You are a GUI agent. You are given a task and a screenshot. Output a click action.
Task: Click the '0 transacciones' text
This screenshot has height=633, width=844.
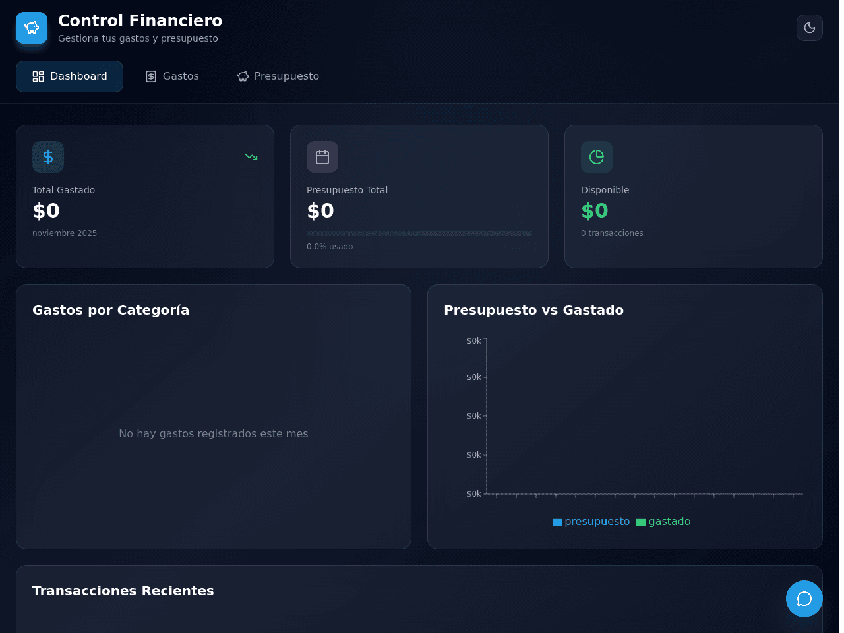tap(612, 233)
